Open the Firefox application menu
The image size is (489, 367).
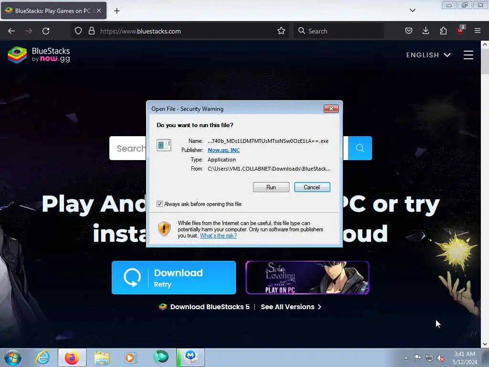(478, 31)
